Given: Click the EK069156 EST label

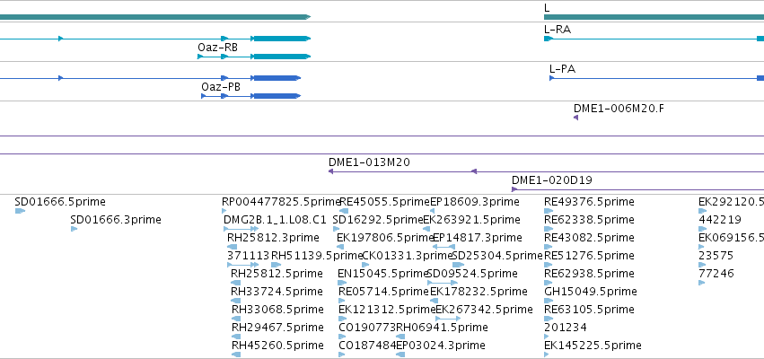Looking at the screenshot, I should click(x=731, y=238).
